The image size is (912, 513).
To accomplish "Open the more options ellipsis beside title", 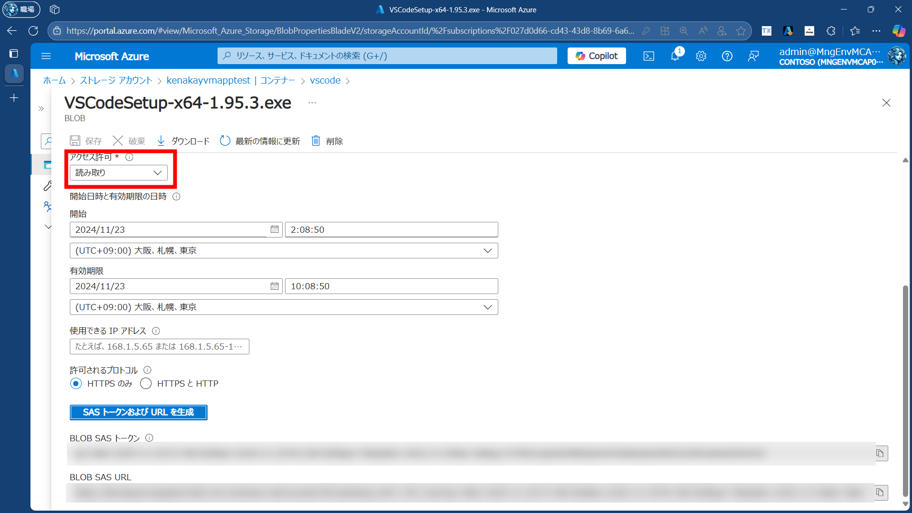I will coord(312,103).
